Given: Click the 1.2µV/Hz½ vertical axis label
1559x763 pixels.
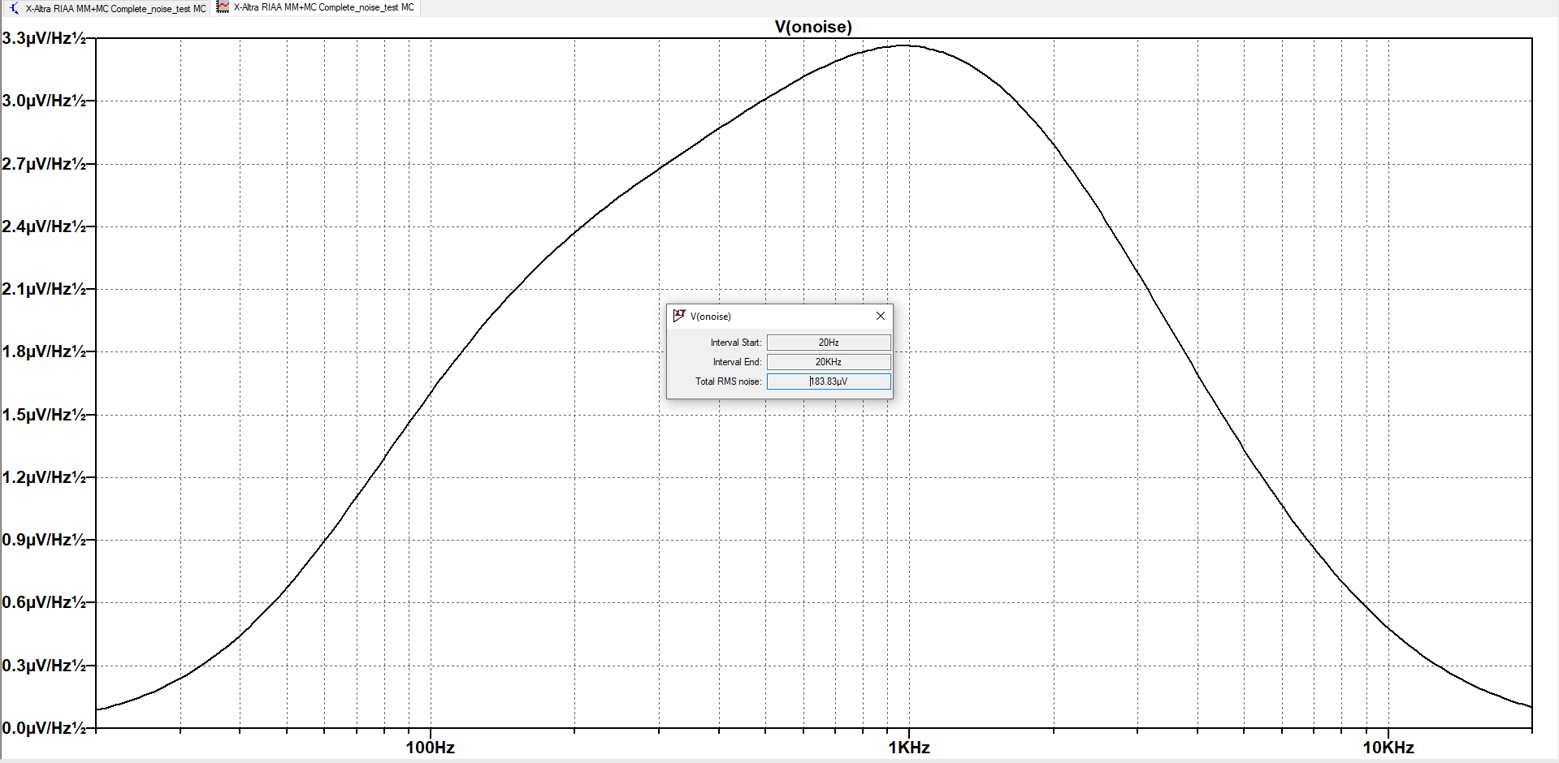Looking at the screenshot, I should point(44,477).
